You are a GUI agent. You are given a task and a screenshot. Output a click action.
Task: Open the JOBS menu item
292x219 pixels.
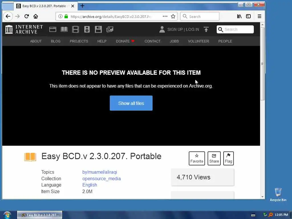click(x=174, y=41)
